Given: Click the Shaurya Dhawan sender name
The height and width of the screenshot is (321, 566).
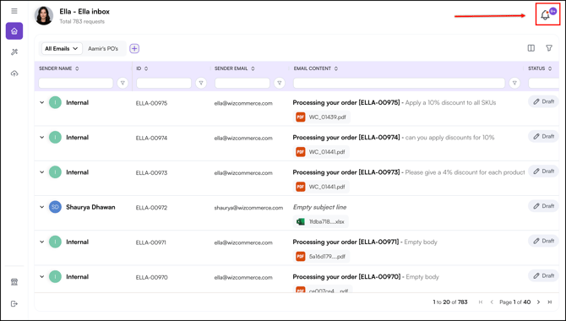Looking at the screenshot, I should [90, 207].
